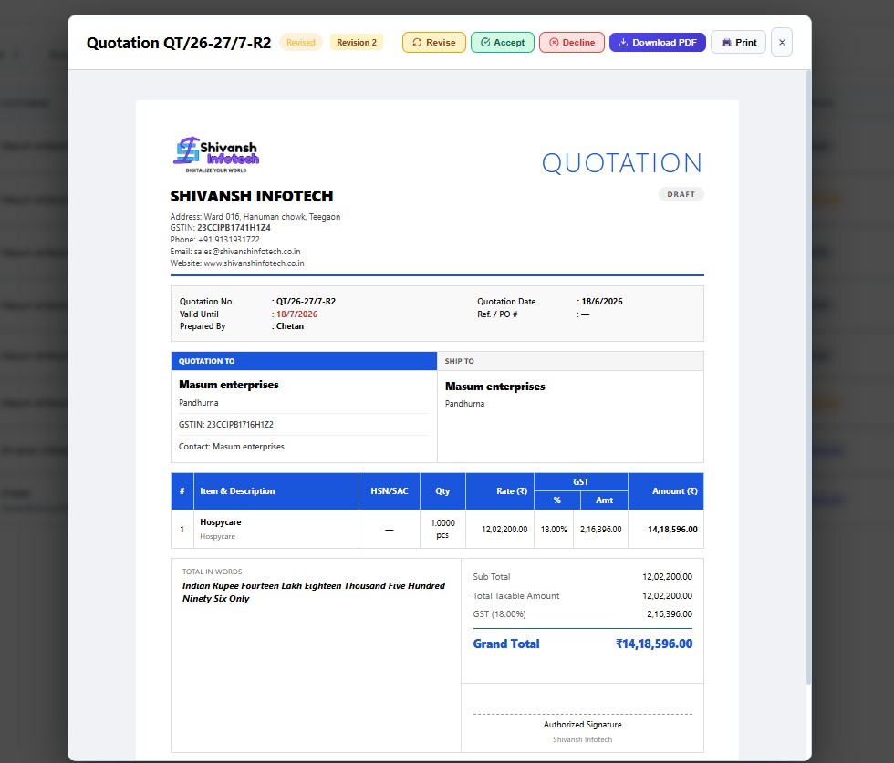Click Contact: Masum enterprises line

(x=232, y=446)
